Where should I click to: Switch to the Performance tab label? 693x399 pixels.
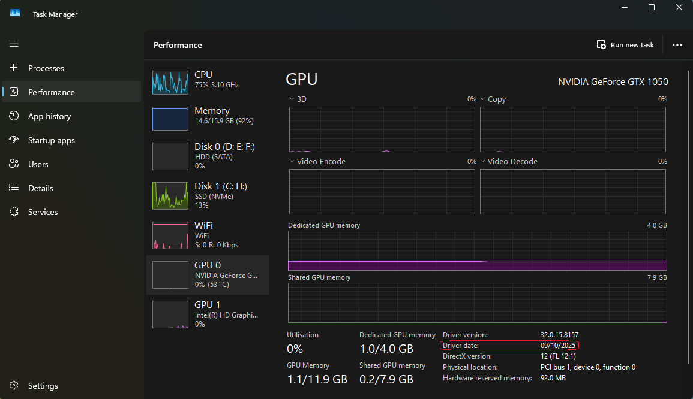pos(52,92)
